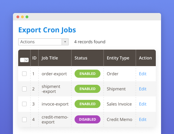Screen dimensions: 174x134
Task: Click Edit for Credit Memo job
Action: click(142, 120)
